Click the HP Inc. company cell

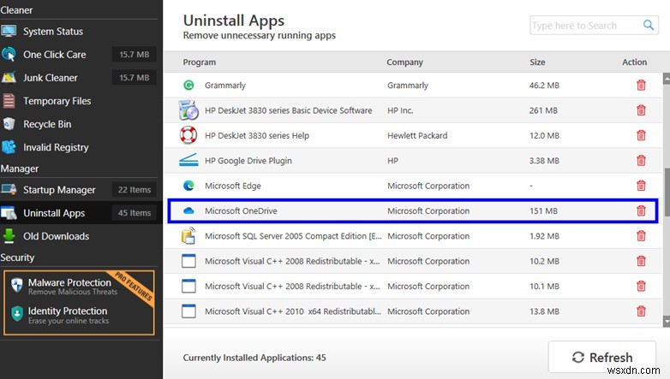coord(400,110)
